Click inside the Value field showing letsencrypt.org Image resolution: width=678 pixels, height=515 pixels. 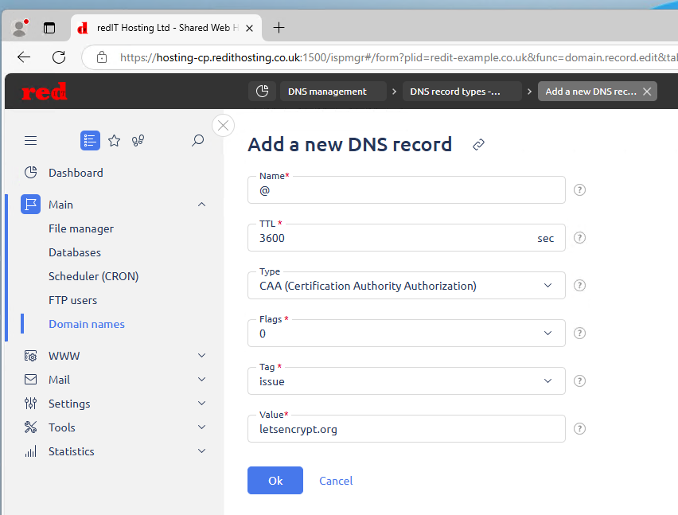coord(406,428)
